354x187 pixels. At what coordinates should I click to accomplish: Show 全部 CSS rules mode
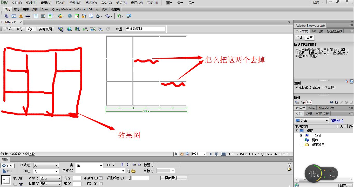click(299, 37)
